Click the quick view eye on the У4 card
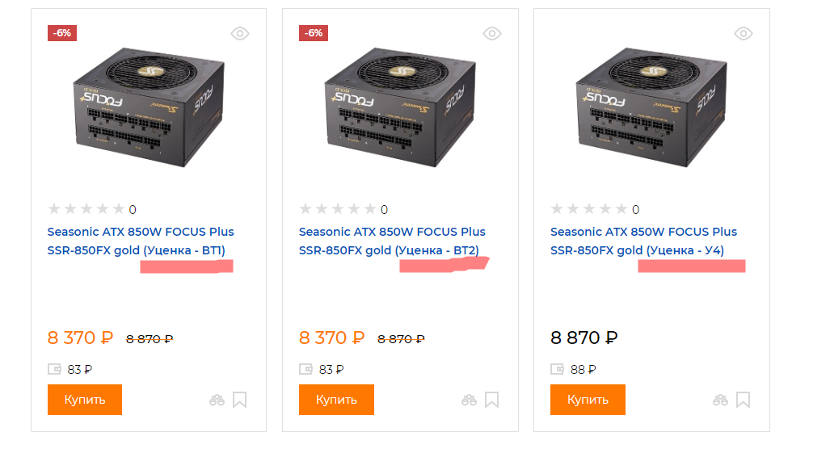The width and height of the screenshot is (830, 453). tap(744, 33)
